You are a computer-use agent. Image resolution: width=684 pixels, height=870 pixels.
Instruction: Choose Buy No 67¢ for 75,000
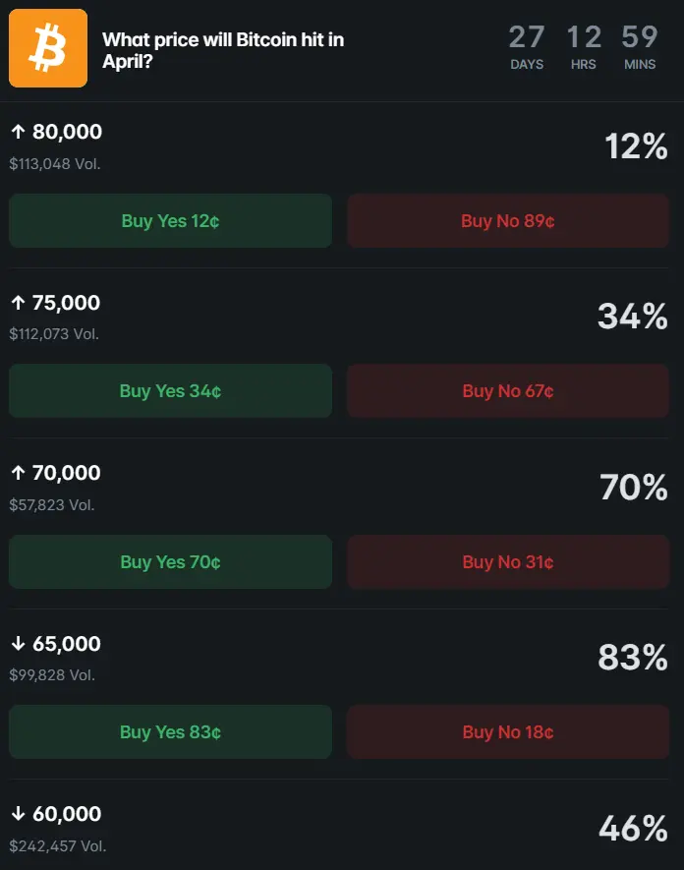click(508, 391)
